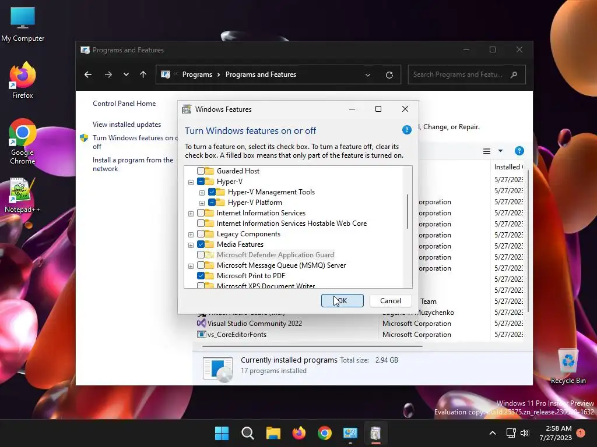Collapse the Hyper-V tree node

tap(191, 182)
